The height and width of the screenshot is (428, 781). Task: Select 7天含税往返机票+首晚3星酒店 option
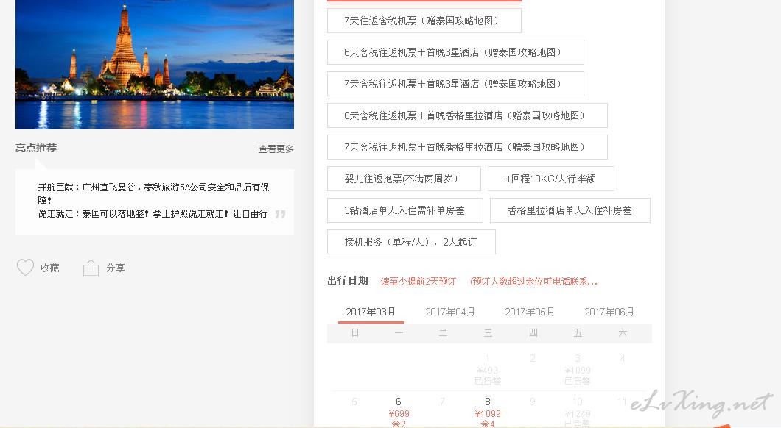point(455,84)
